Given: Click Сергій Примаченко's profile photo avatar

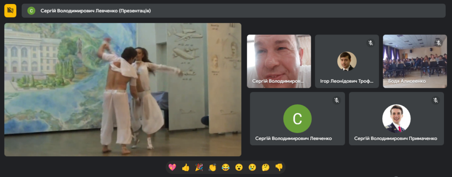Looking at the screenshot, I should click(396, 119).
